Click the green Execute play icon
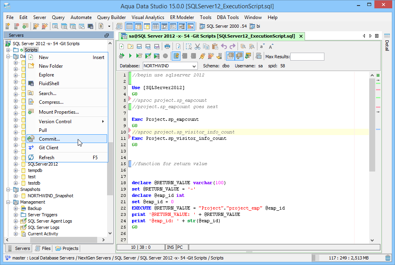 pos(130,56)
